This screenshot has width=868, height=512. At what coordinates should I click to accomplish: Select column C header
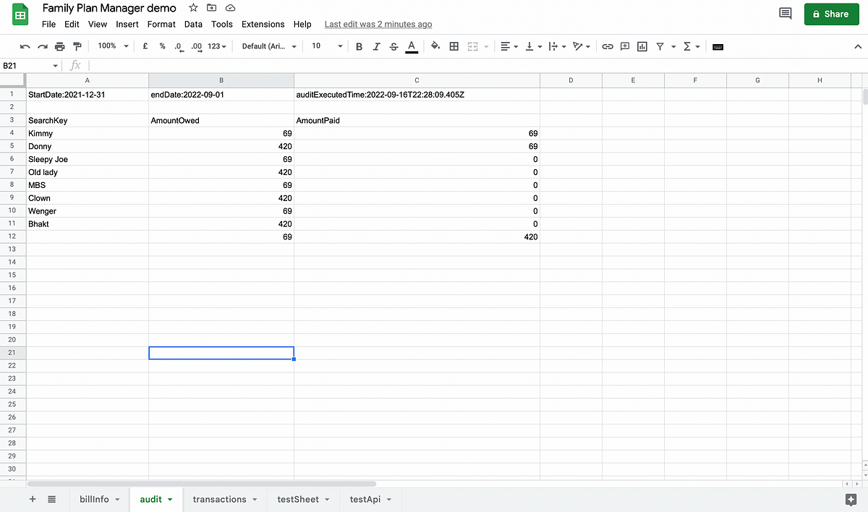417,80
